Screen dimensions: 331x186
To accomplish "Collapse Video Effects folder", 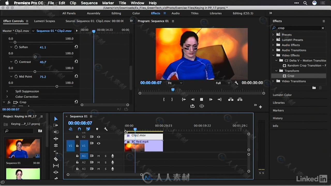I will (x=273, y=55).
